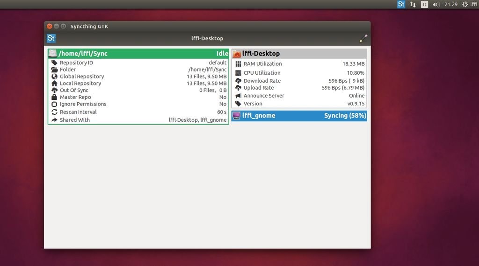Click the CPU Utilization icon

click(238, 73)
